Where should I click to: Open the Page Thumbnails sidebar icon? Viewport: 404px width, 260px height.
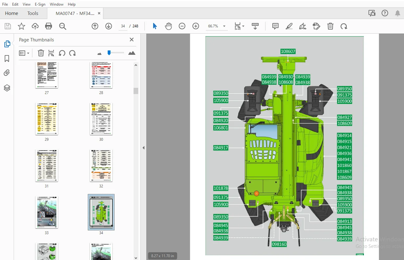pos(7,44)
